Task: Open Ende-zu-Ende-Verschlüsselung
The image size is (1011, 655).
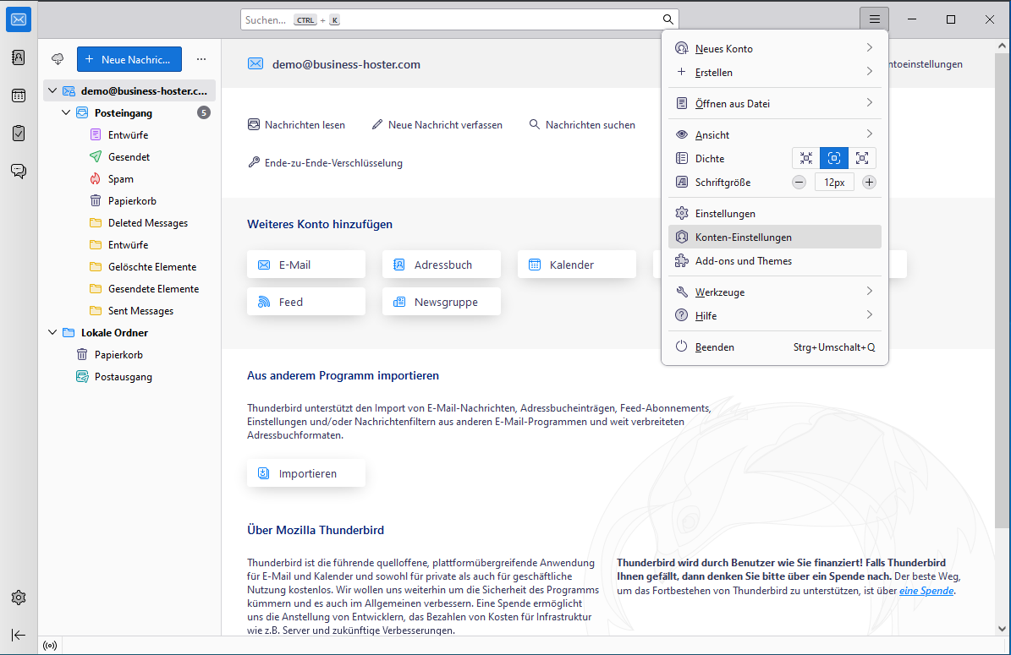Action: coord(326,163)
